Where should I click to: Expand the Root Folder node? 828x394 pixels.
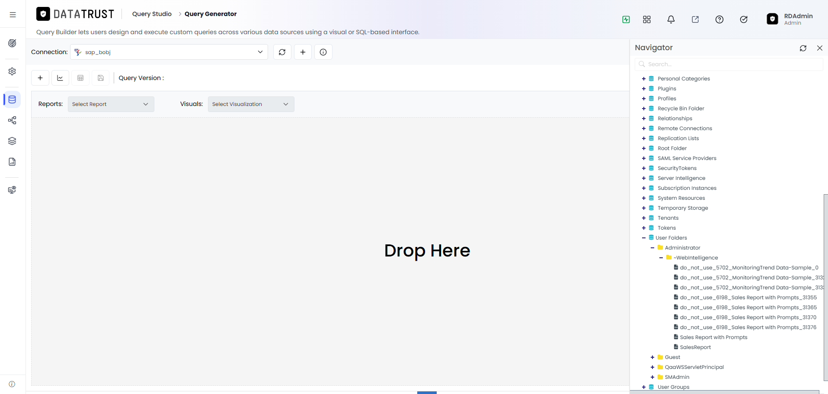point(644,148)
